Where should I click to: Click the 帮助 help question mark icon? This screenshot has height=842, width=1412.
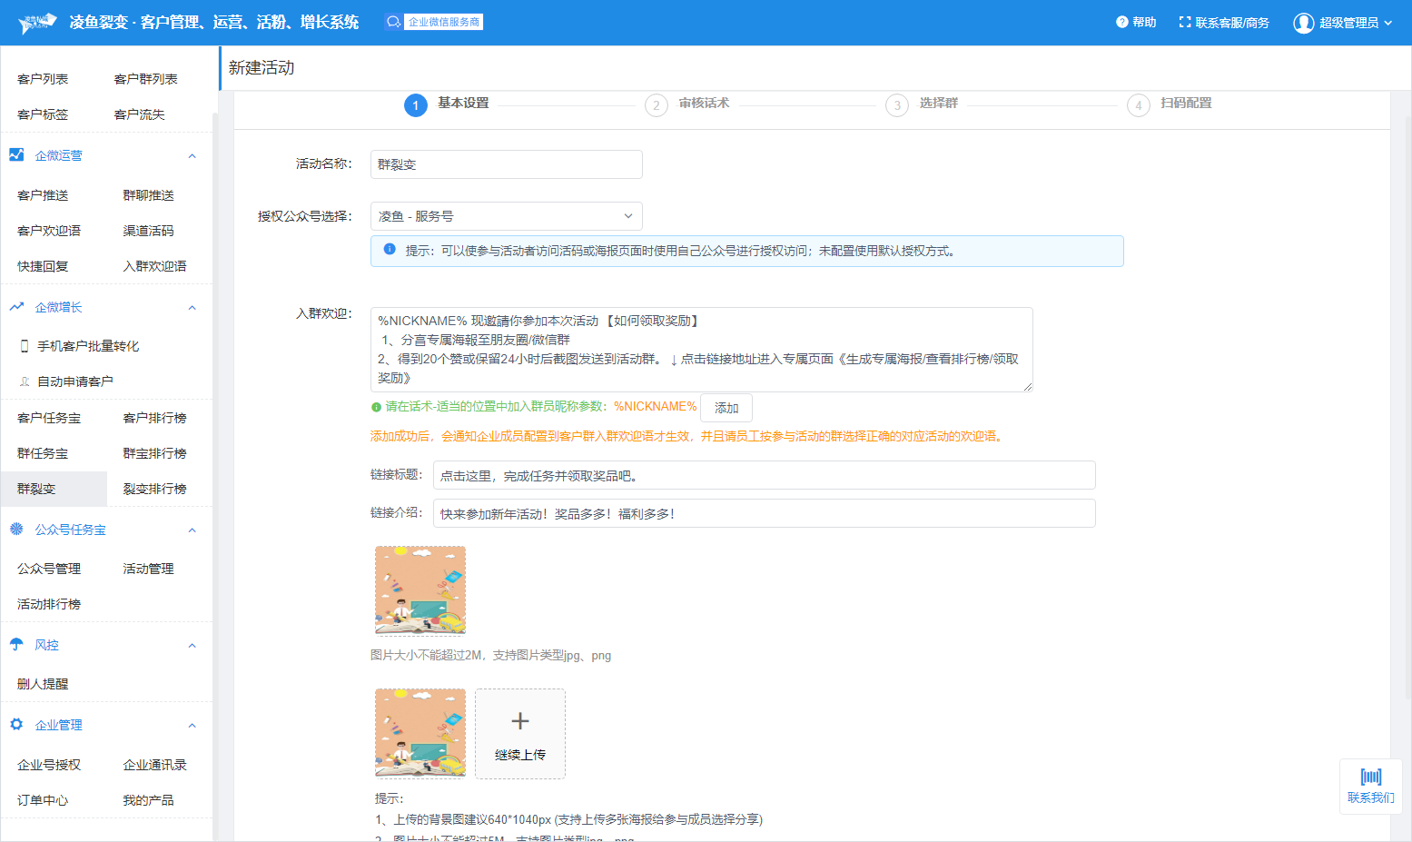[1121, 22]
